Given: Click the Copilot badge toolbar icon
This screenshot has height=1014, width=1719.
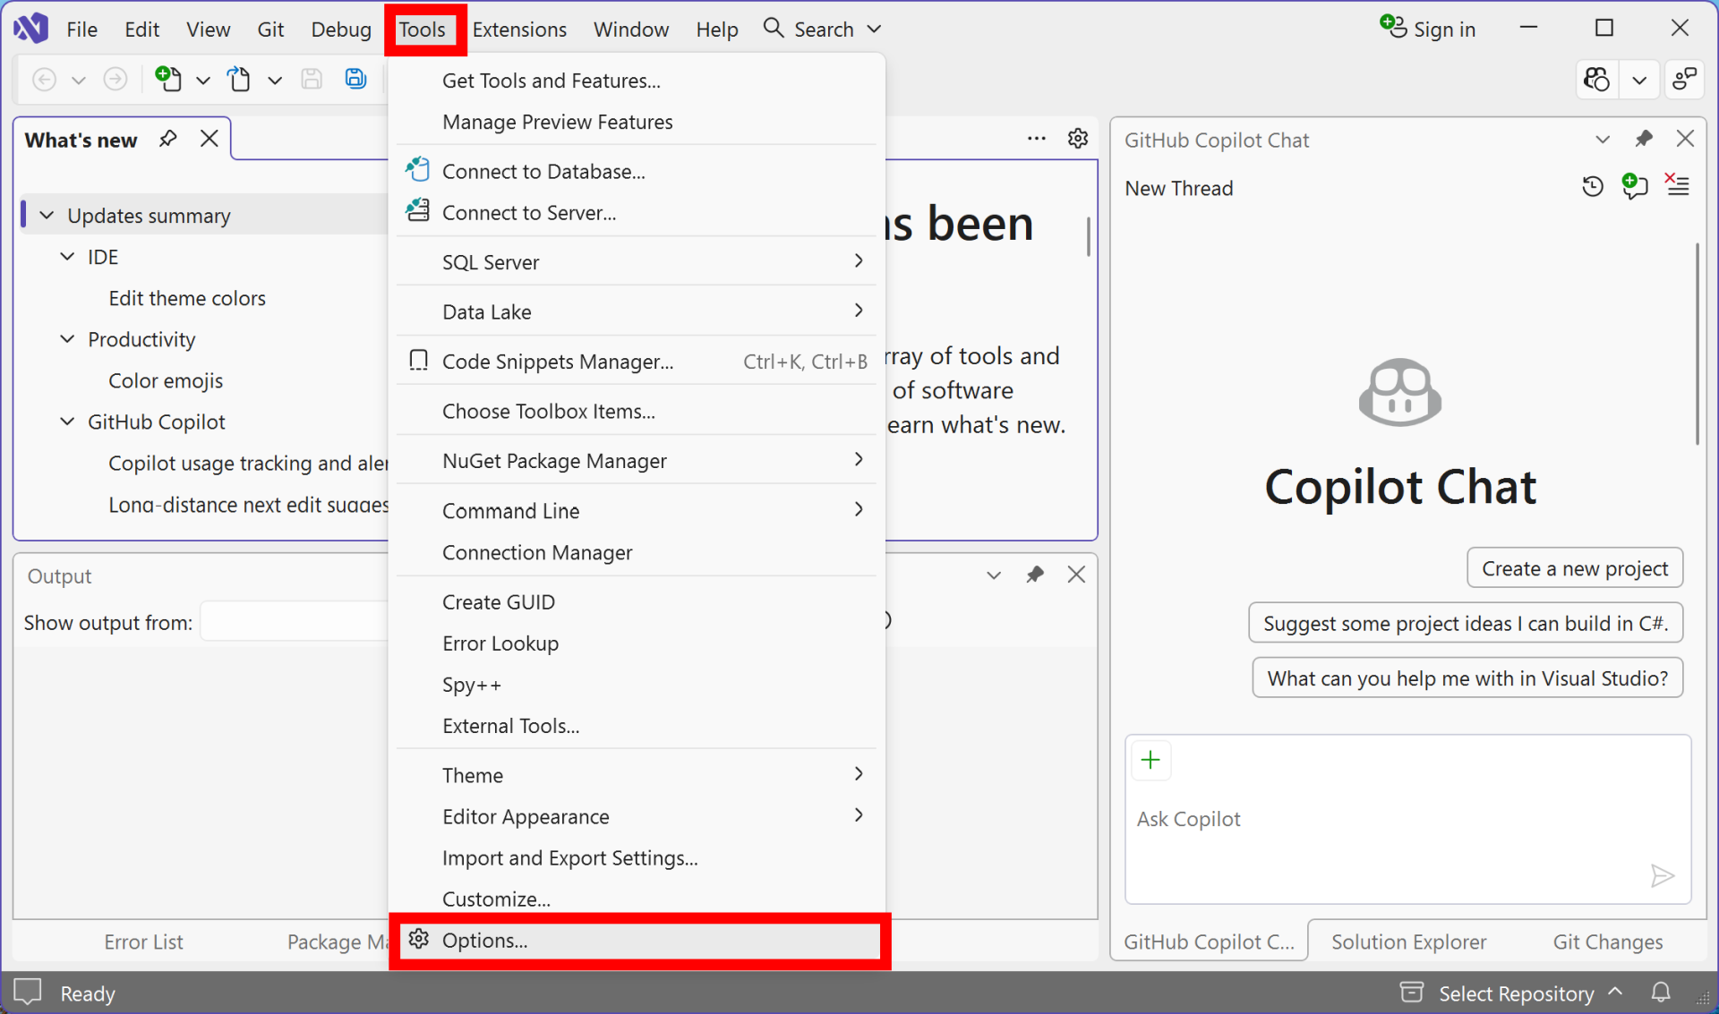Looking at the screenshot, I should click(1597, 80).
